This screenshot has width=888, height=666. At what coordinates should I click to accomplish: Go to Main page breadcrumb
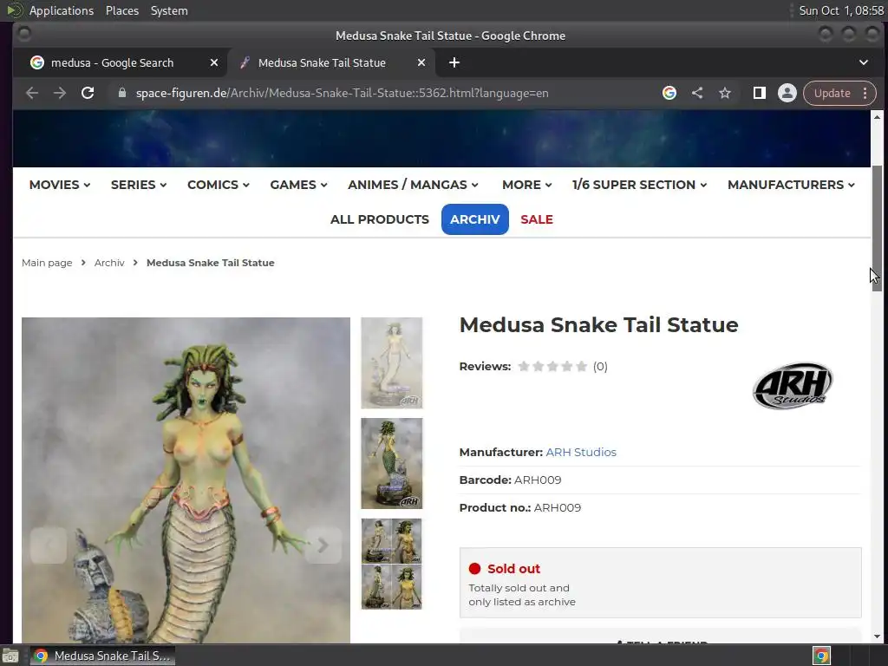(x=47, y=263)
